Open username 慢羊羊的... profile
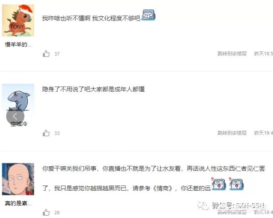273x218 pixels. [19, 45]
